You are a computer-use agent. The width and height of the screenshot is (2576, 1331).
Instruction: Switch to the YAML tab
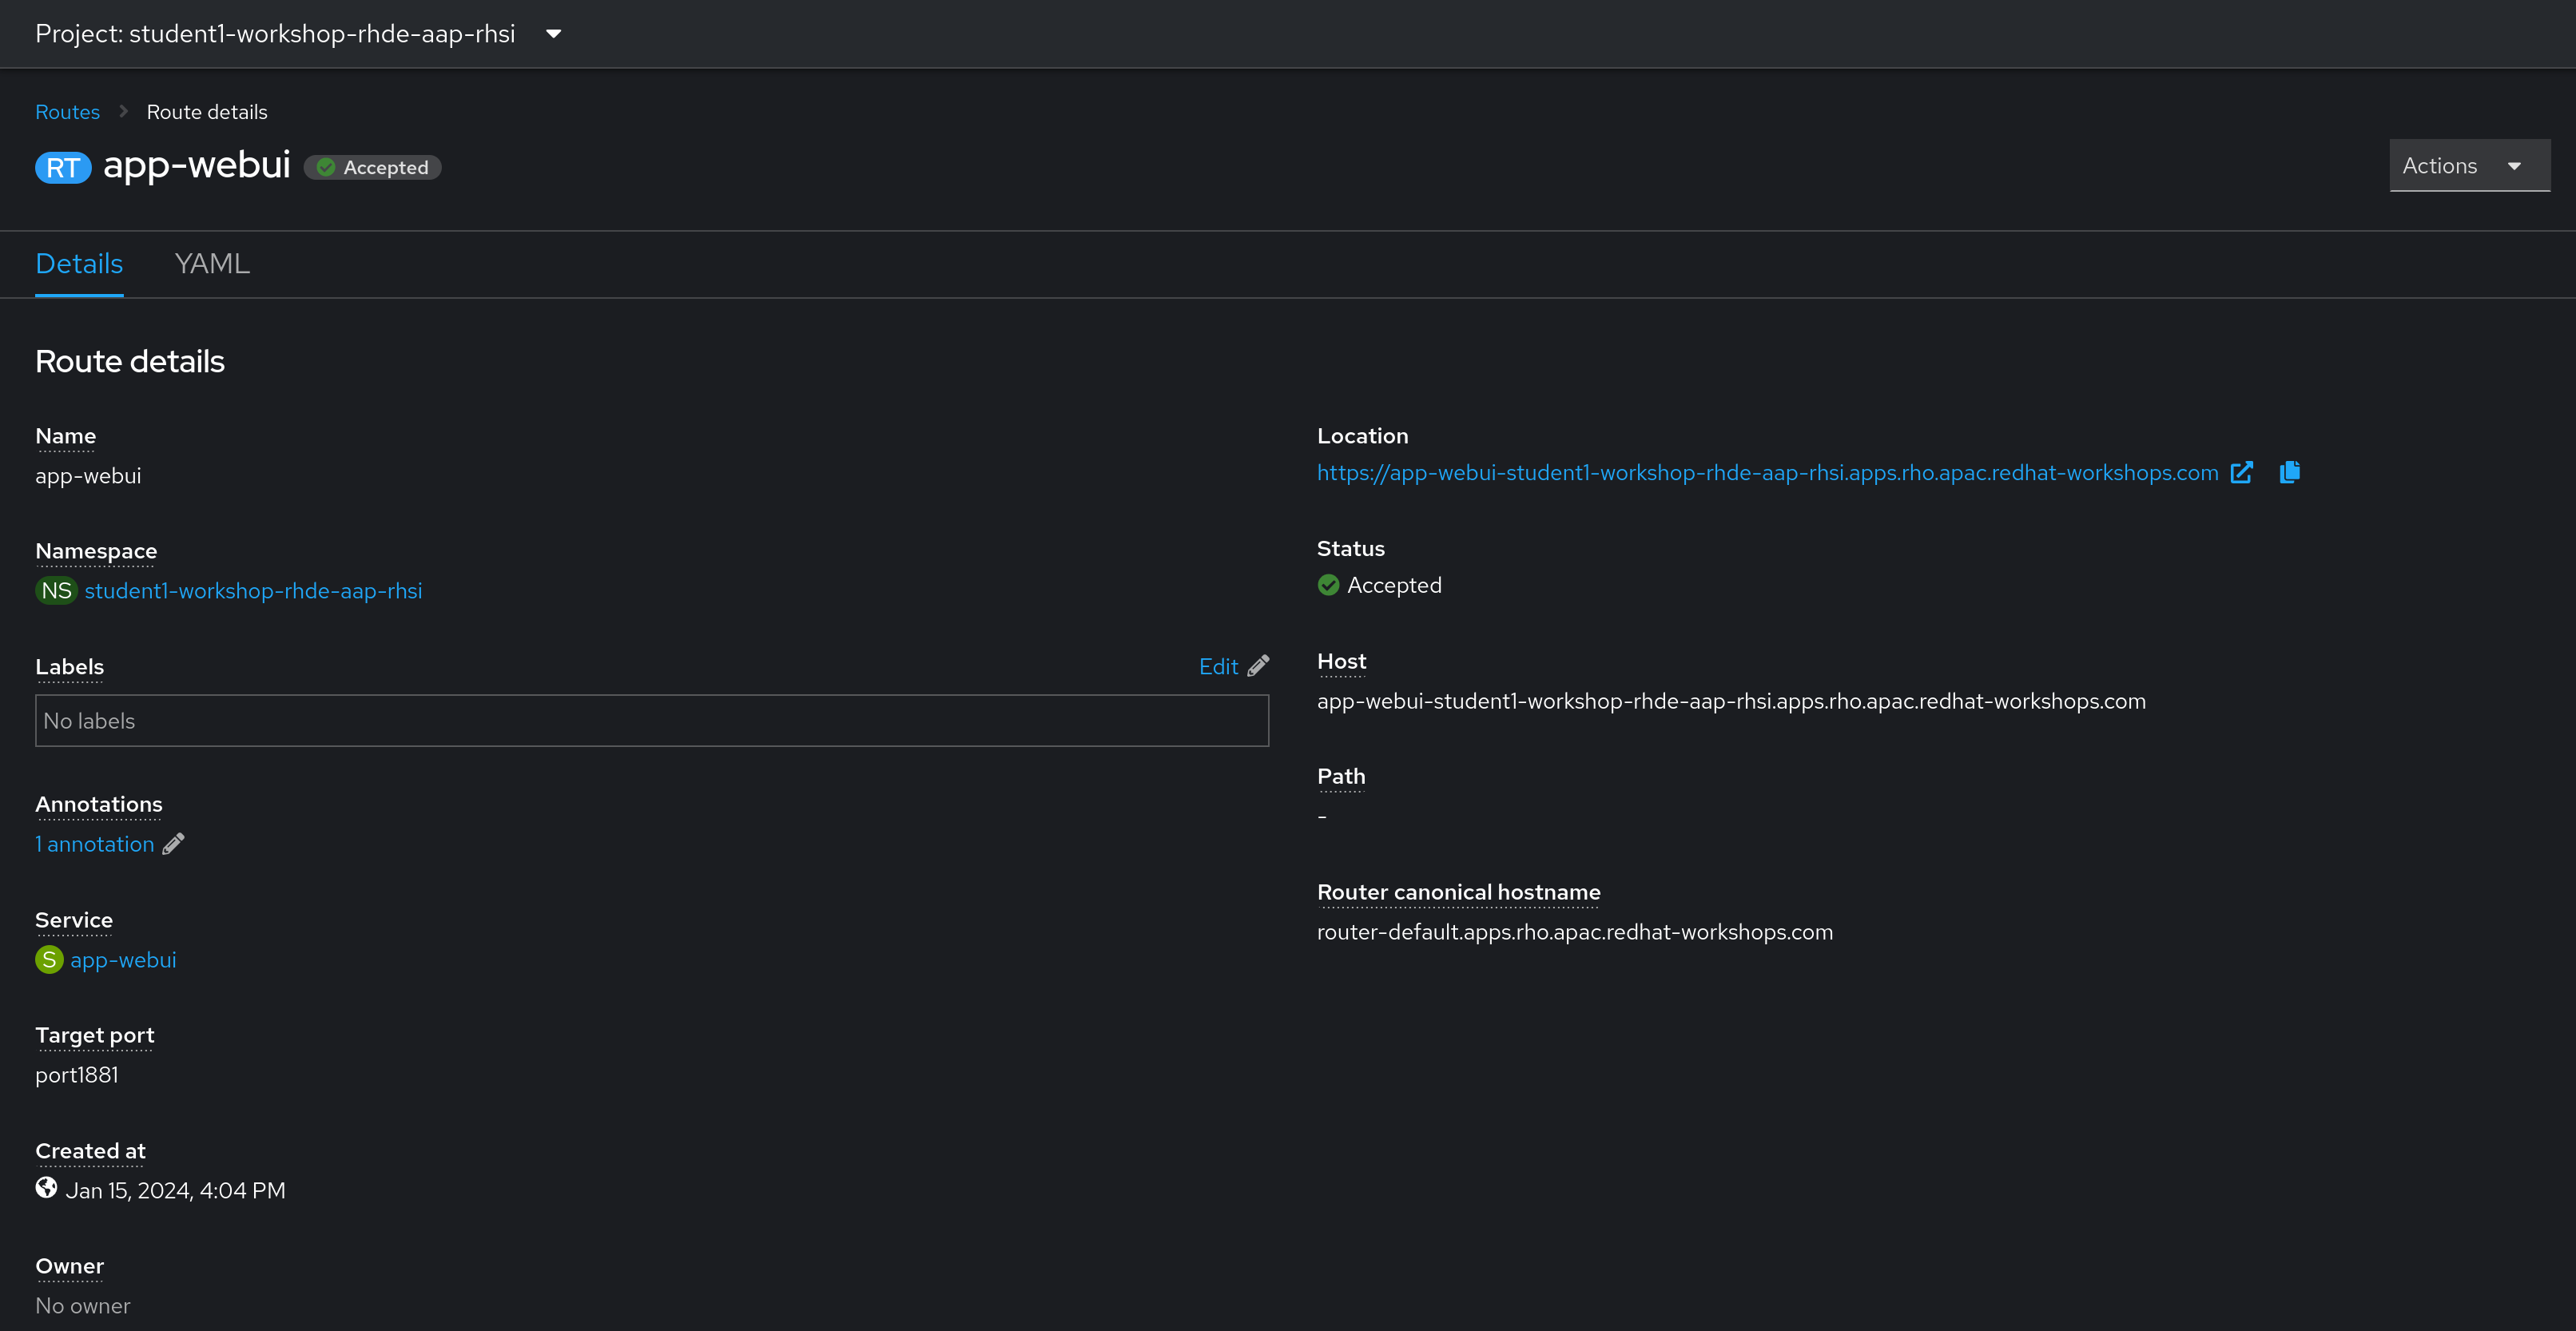tap(212, 263)
